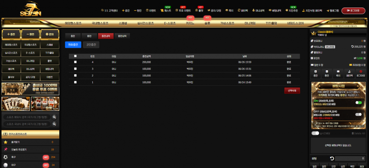
Task: Open the 카지노 menu in gold navigation bar
Action: tap(190, 23)
